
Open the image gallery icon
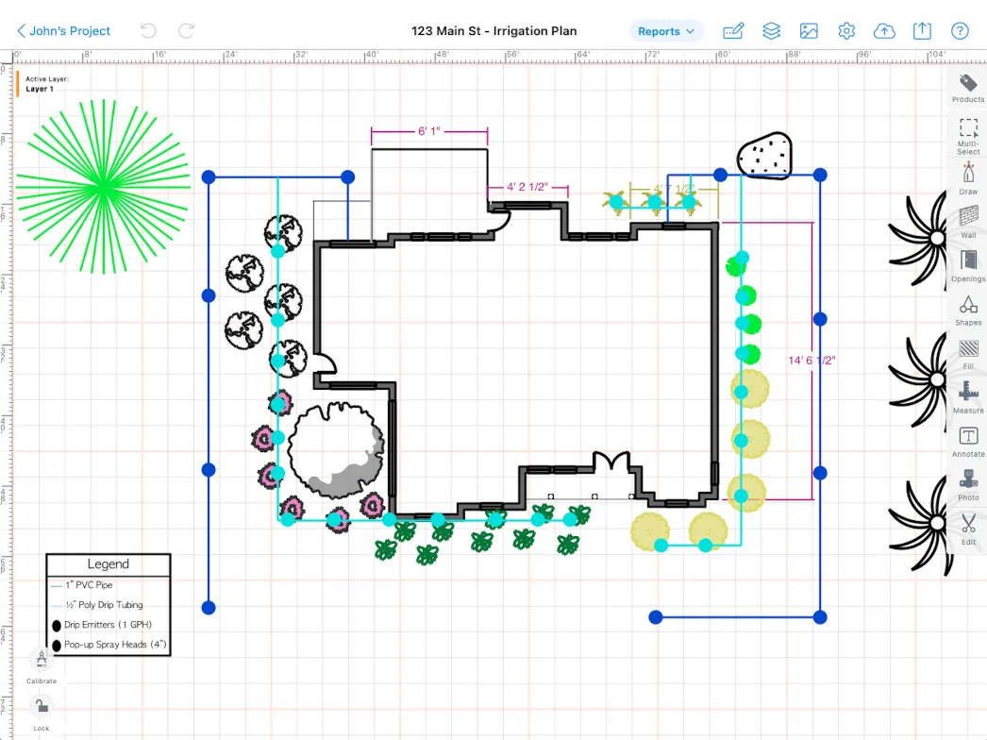coord(809,31)
